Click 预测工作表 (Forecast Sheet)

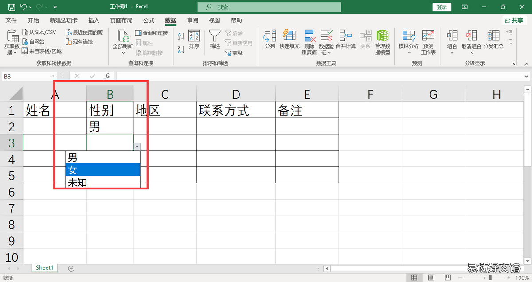pos(428,42)
